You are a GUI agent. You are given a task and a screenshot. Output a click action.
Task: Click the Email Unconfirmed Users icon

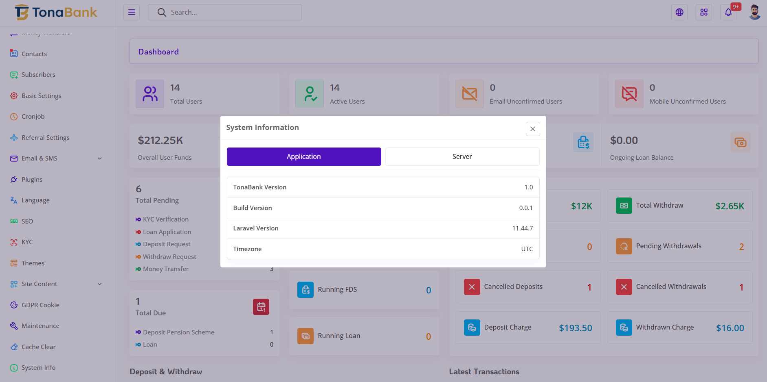469,94
